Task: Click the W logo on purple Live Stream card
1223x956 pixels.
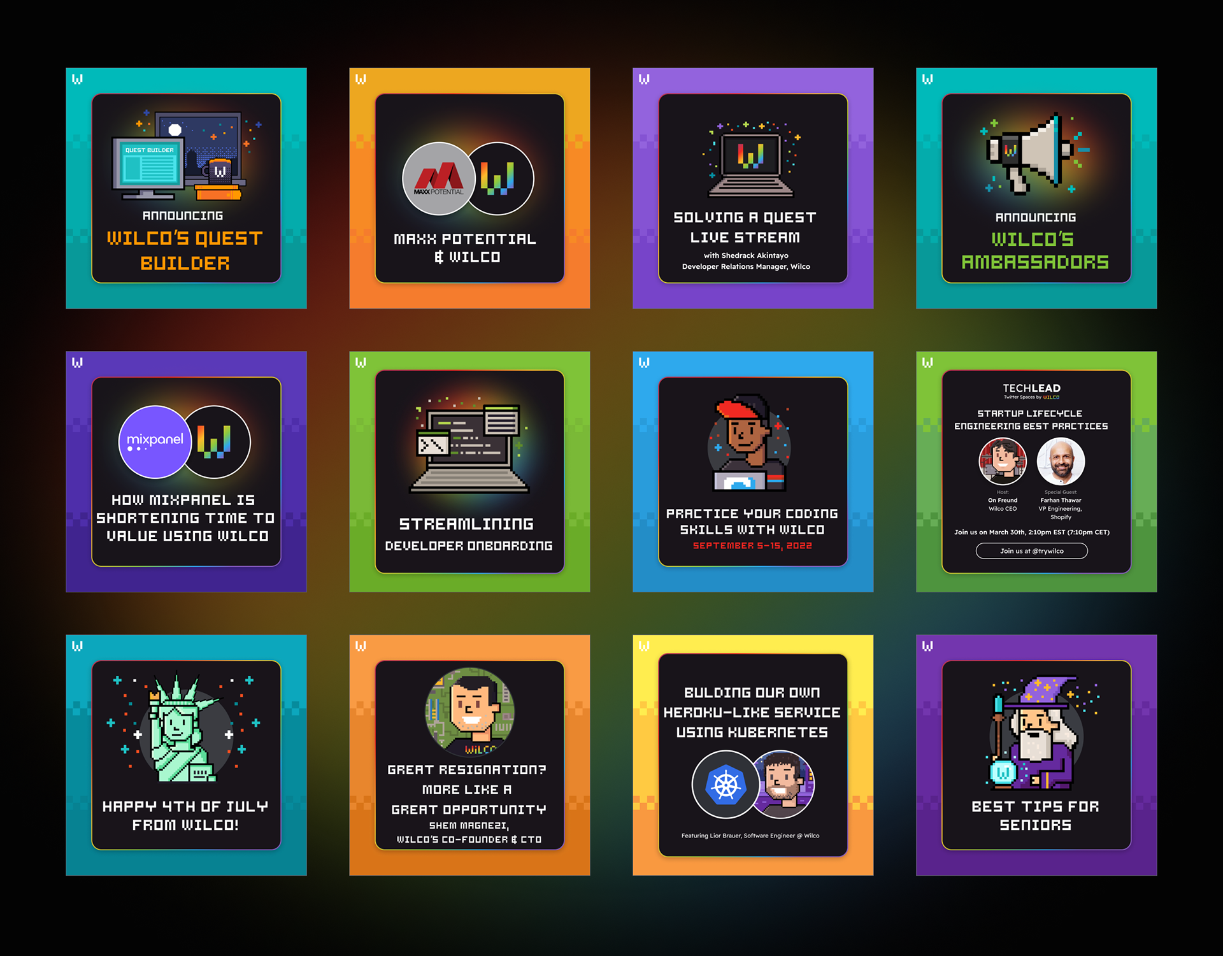Action: 644,79
